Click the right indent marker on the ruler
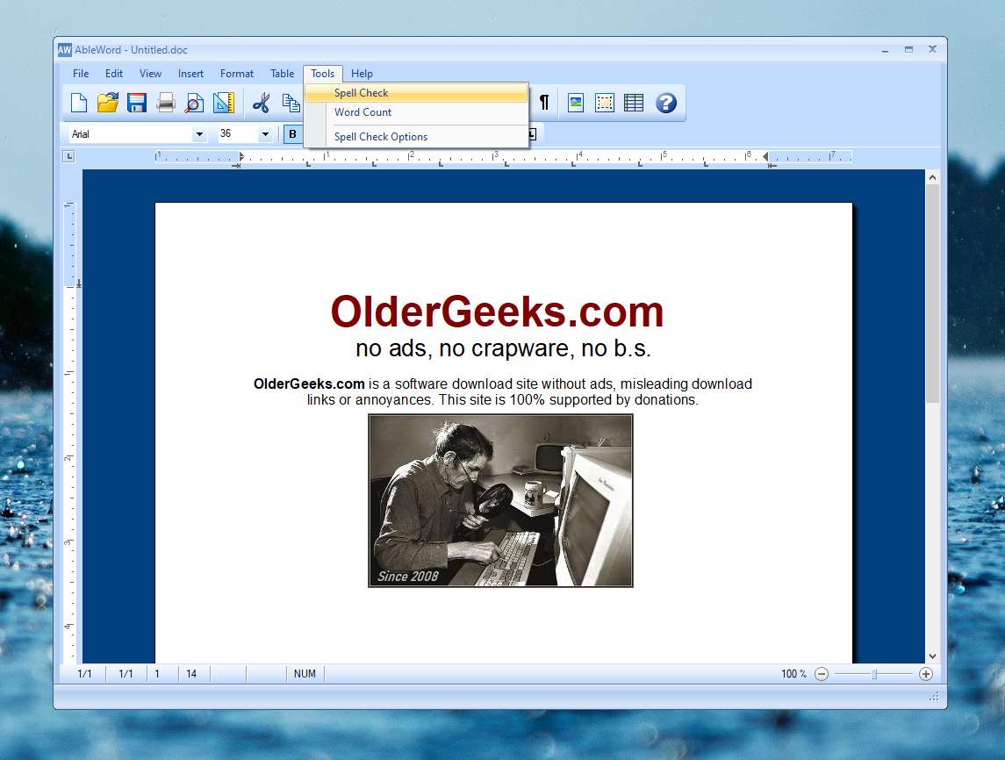This screenshot has height=760, width=1005. pos(765,156)
